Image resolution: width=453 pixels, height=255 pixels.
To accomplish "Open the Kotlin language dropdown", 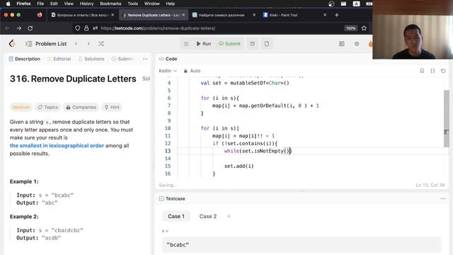I will (x=168, y=71).
